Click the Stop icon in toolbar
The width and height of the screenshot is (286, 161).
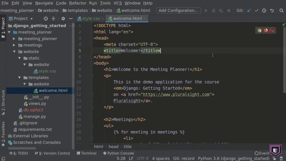(229, 11)
